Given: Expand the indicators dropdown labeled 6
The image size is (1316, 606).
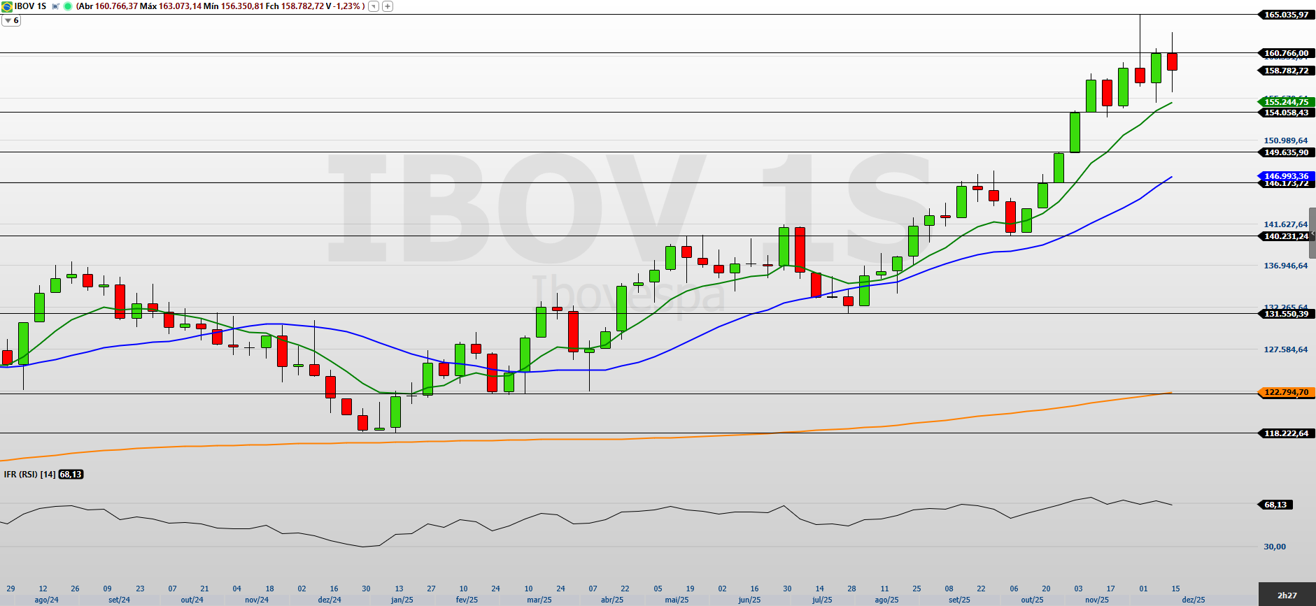Looking at the screenshot, I should [x=11, y=21].
